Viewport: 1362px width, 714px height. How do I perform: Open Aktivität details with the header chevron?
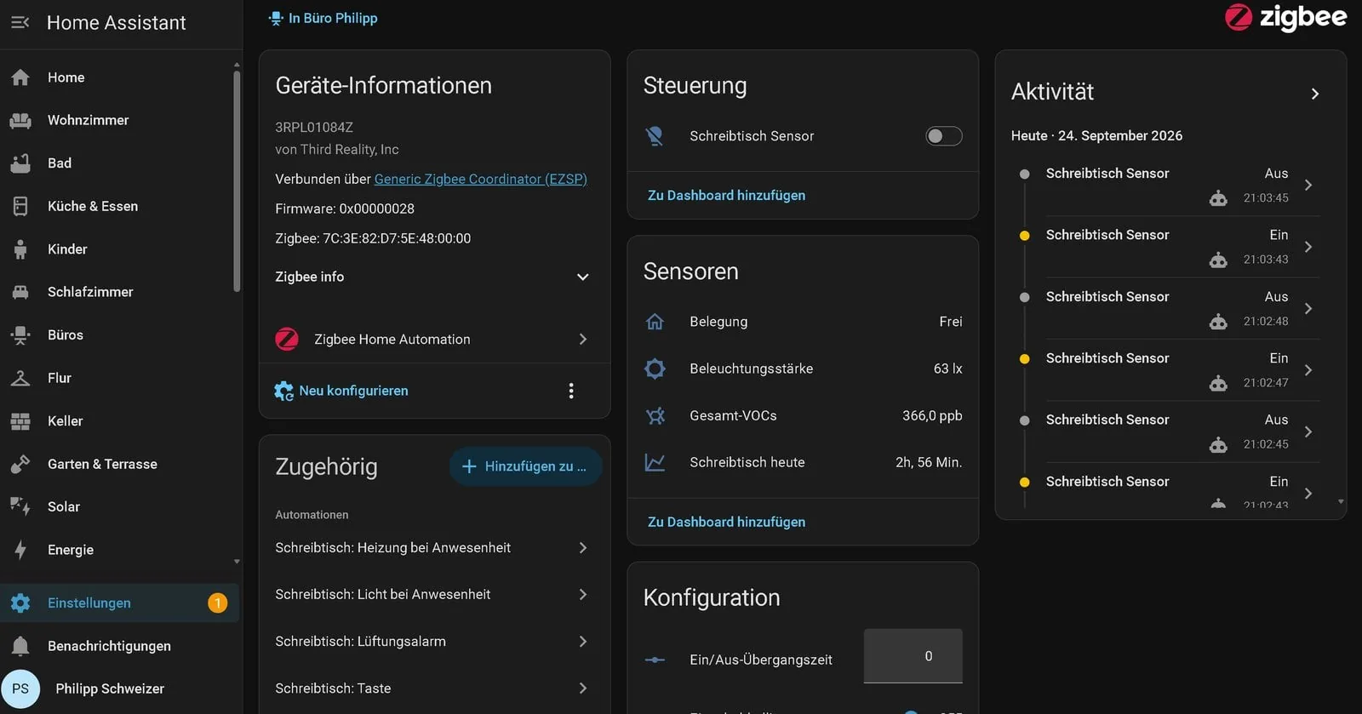coord(1315,94)
